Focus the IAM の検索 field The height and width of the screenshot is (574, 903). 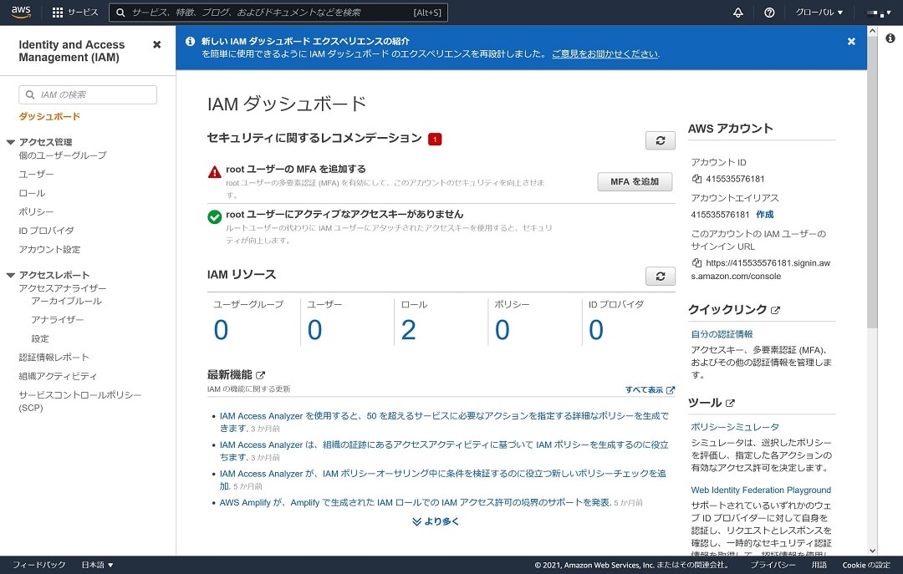[88, 94]
